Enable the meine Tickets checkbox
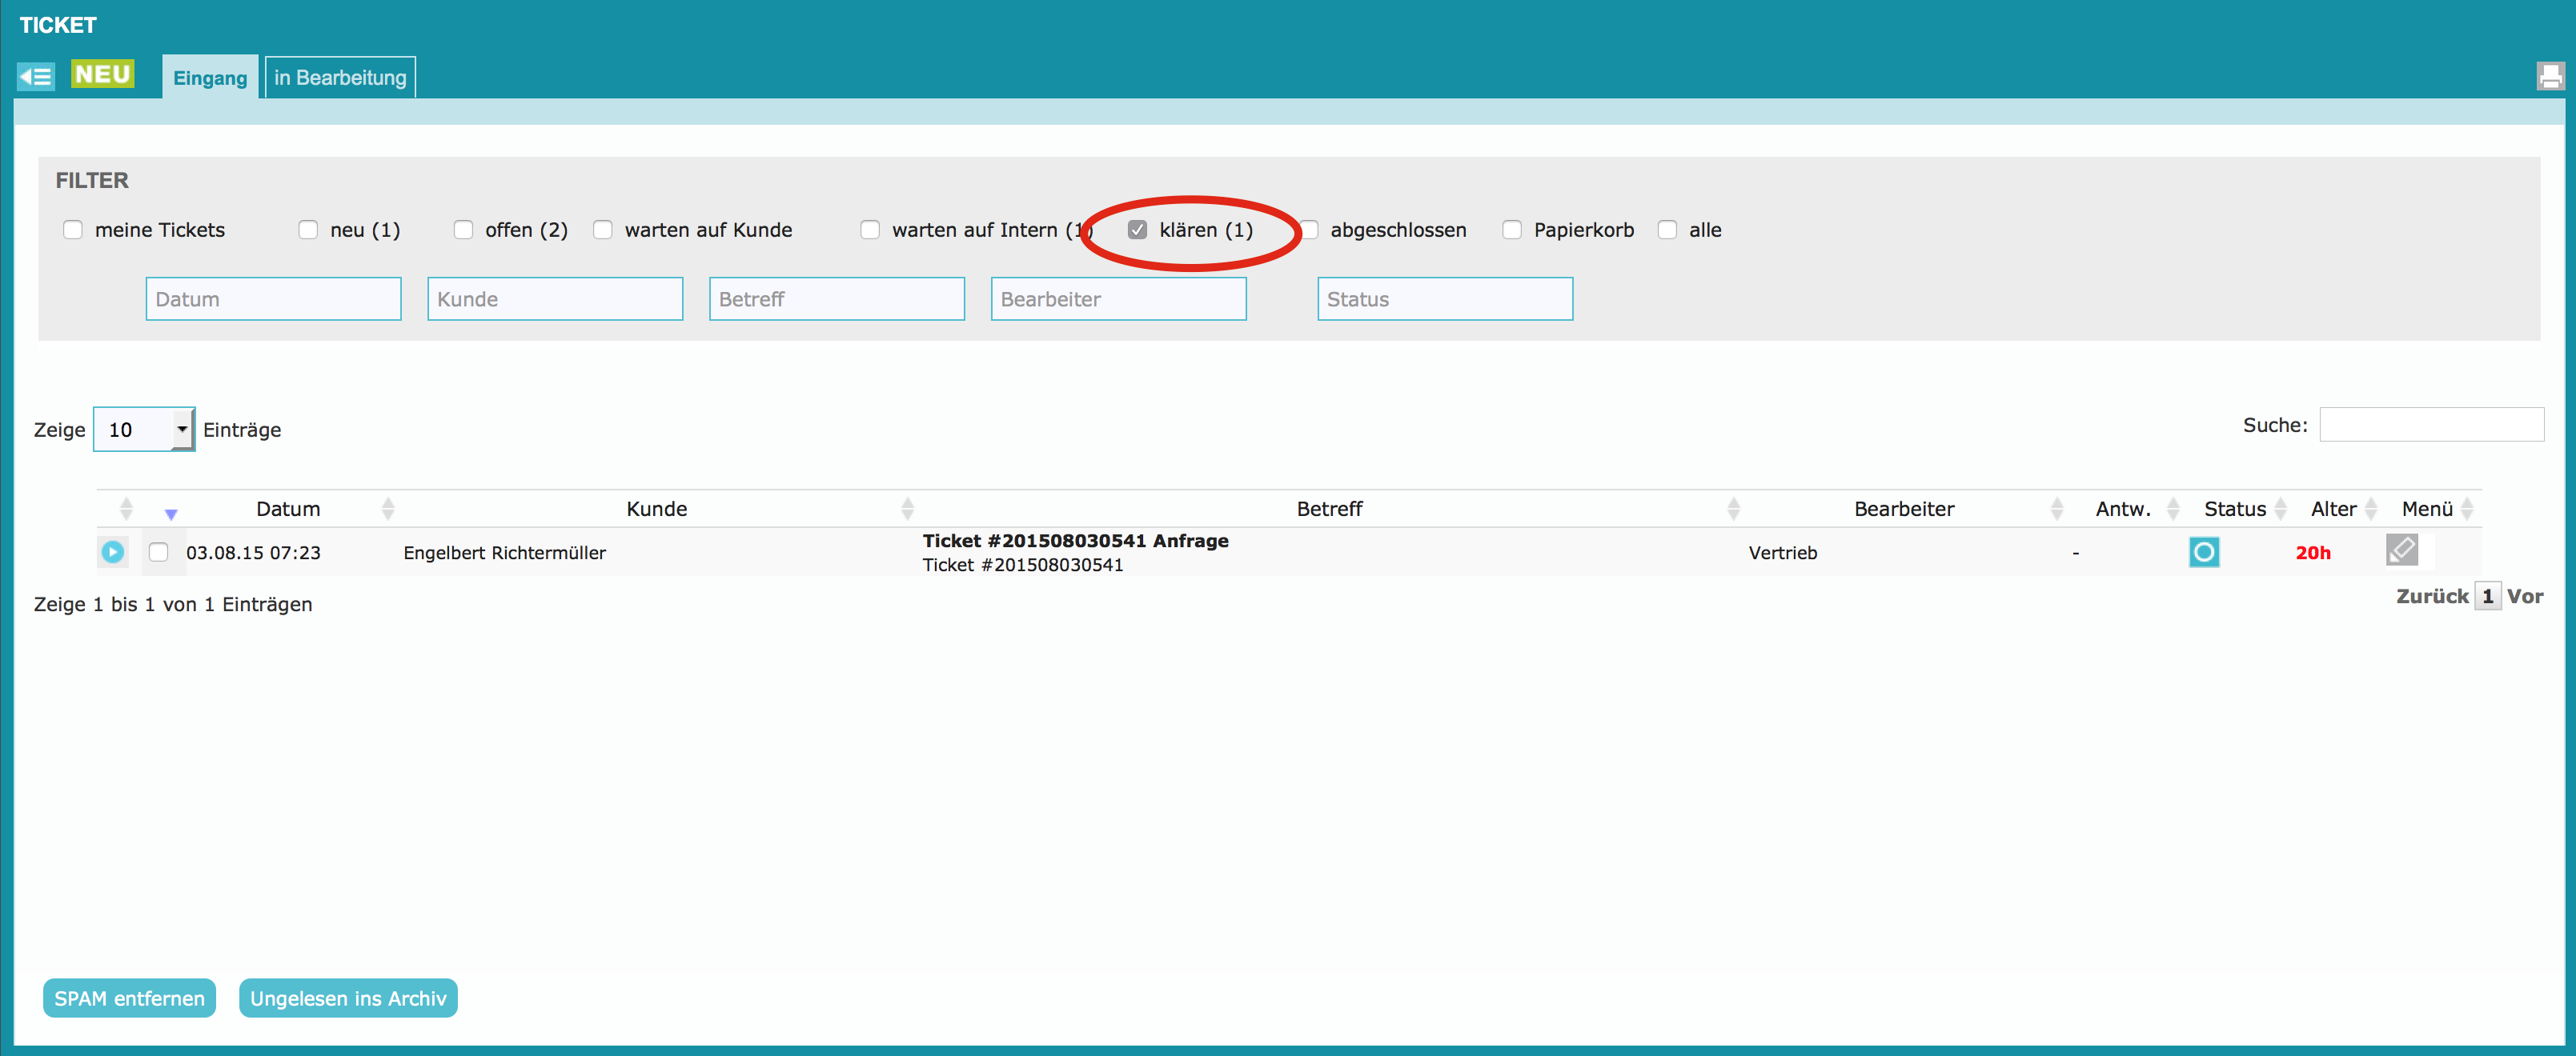The height and width of the screenshot is (1056, 2576). coord(73,230)
